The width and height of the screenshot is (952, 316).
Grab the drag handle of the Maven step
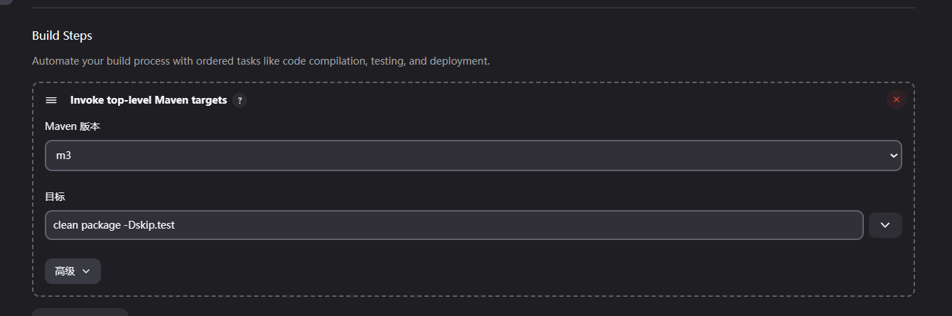pos(51,100)
